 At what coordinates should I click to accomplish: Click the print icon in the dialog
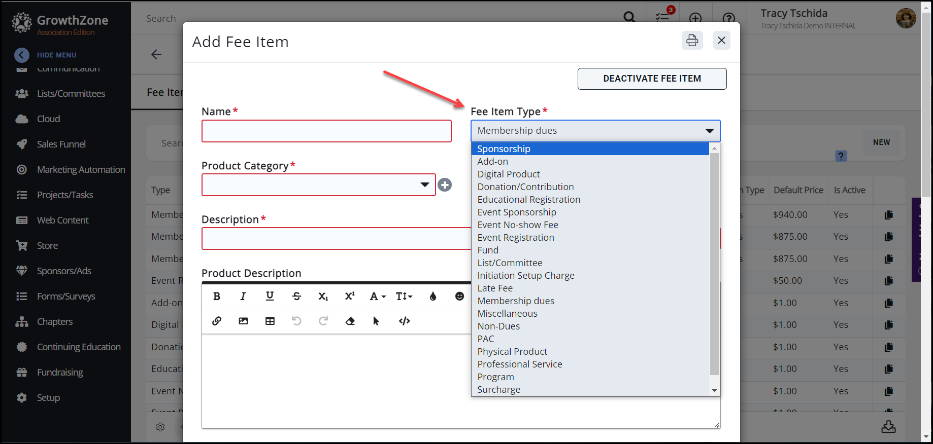click(x=692, y=41)
